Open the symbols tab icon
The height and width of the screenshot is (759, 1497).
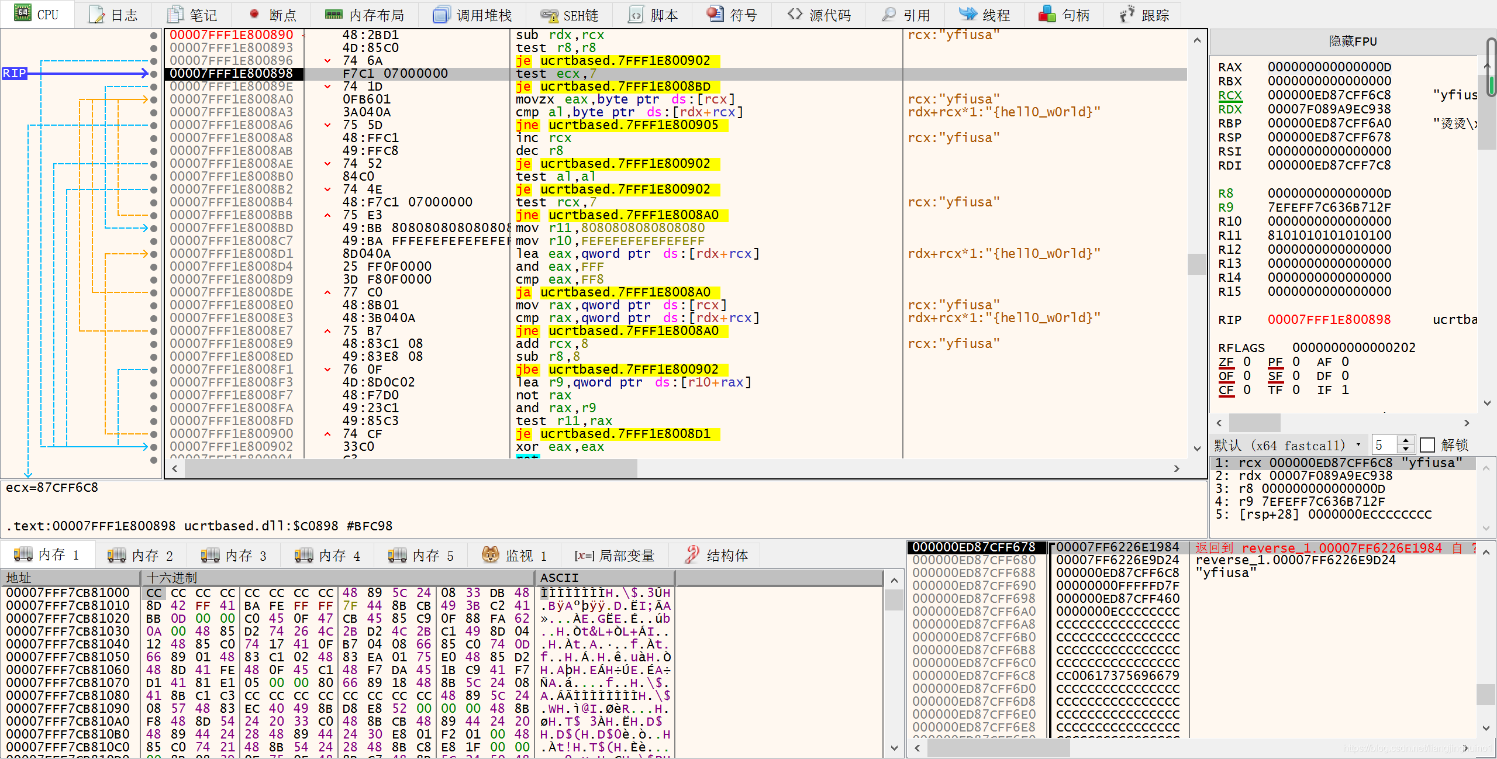click(x=715, y=14)
